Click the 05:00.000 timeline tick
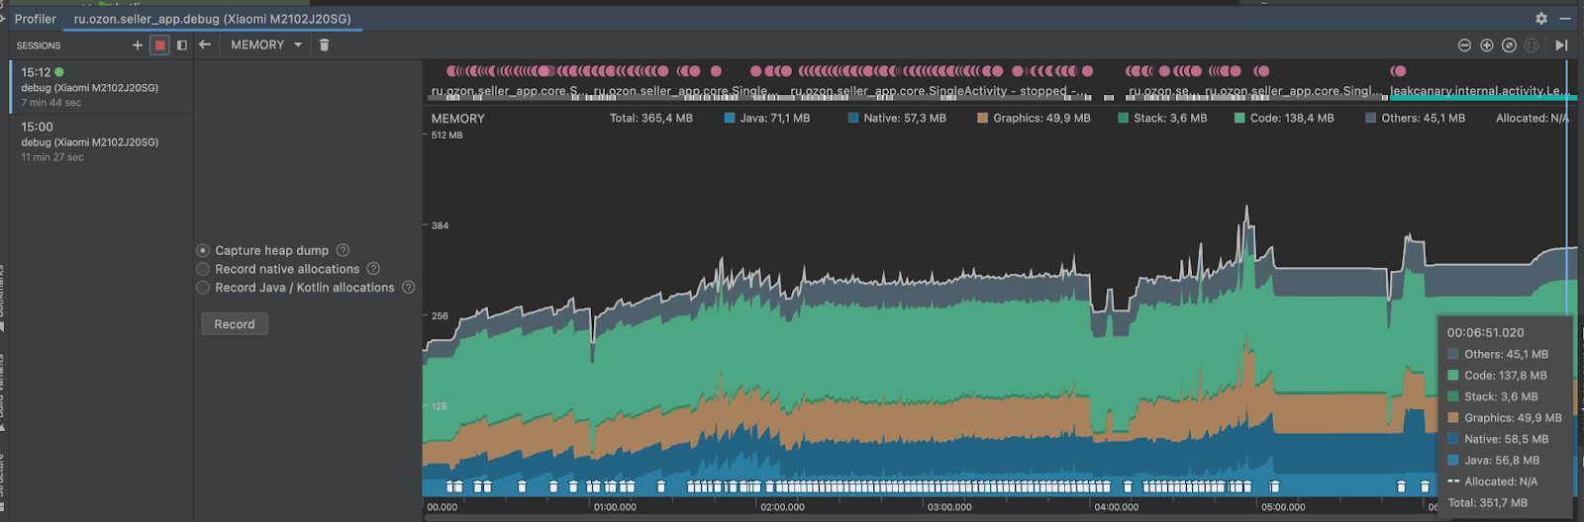Image resolution: width=1584 pixels, height=522 pixels. (1283, 507)
